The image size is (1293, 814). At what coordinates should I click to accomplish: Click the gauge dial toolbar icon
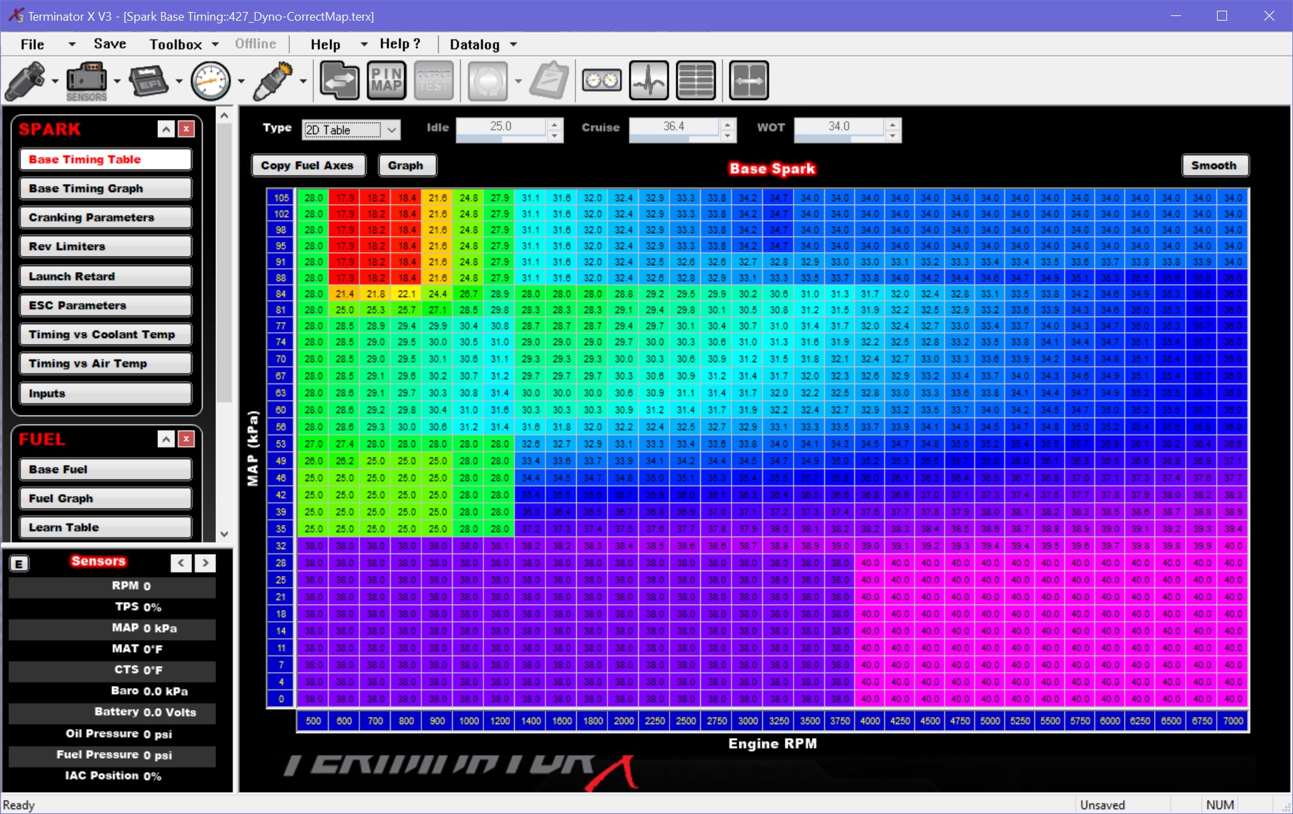[x=211, y=81]
